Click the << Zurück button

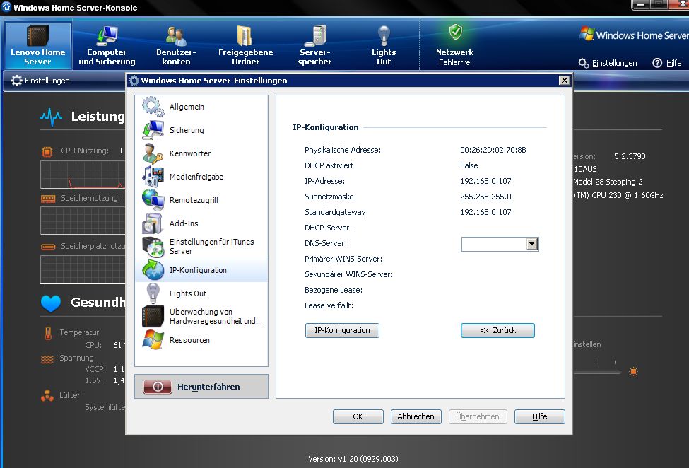(x=498, y=330)
